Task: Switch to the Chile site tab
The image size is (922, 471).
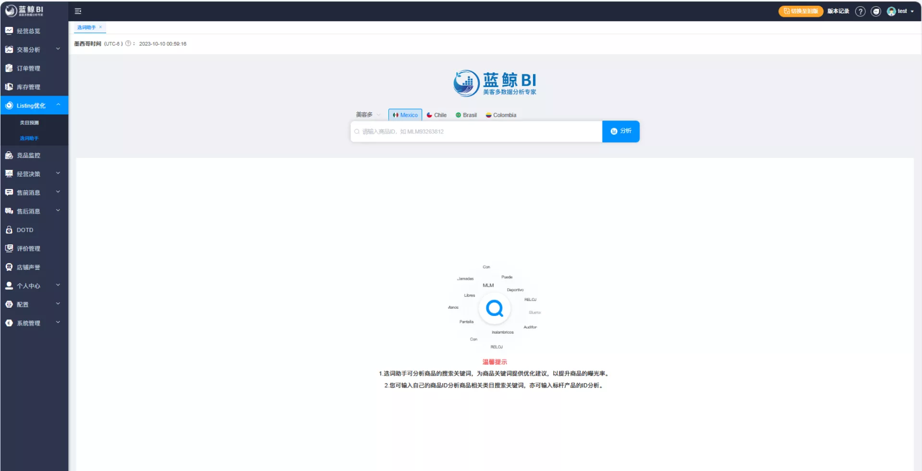Action: (437, 115)
